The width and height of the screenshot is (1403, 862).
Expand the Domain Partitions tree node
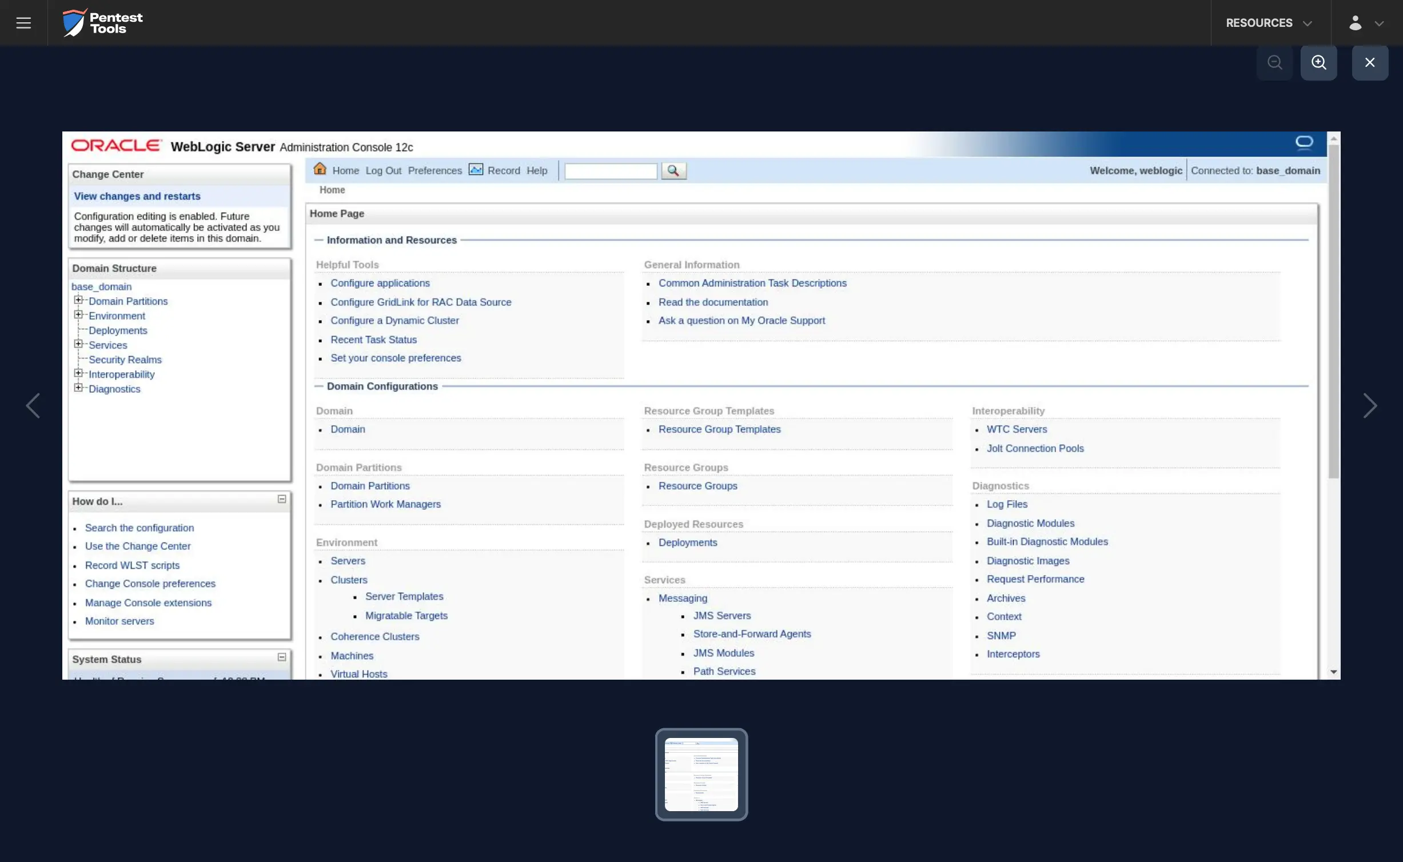pos(78,300)
